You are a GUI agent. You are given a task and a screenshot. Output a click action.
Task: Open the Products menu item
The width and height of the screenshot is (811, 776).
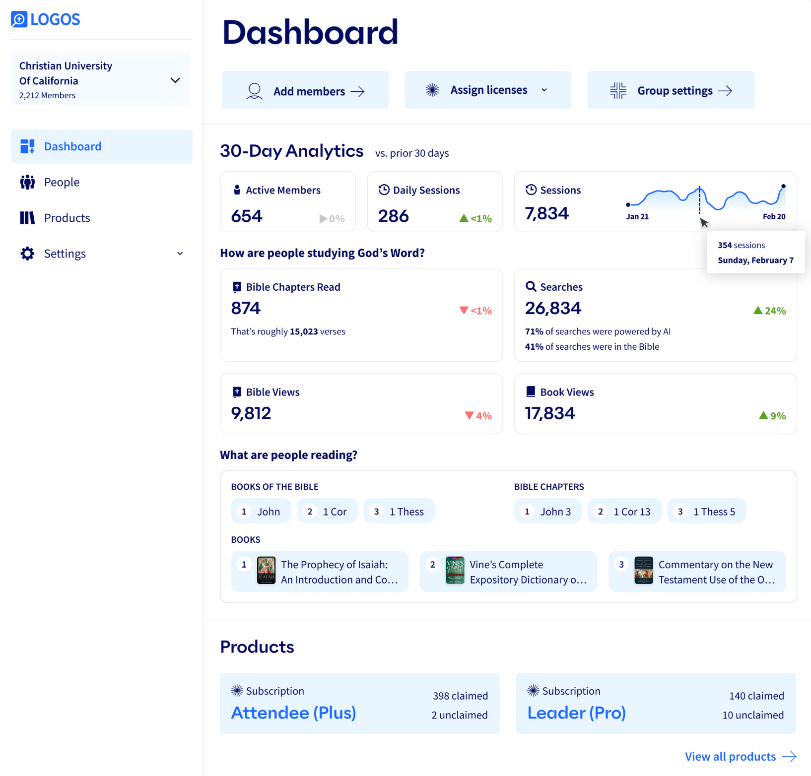[x=101, y=218]
